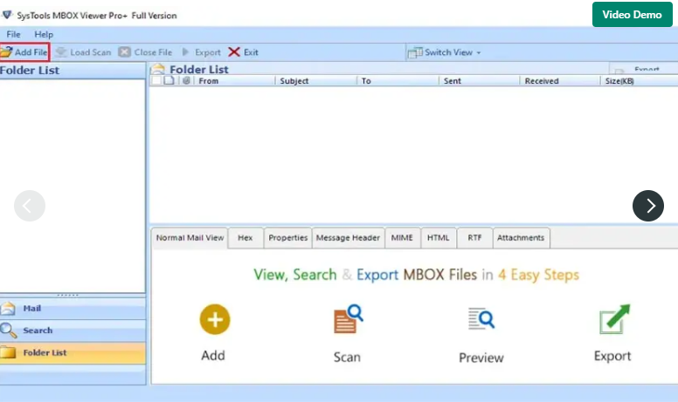Click the yellow Add plus icon
The width and height of the screenshot is (678, 402).
click(x=214, y=320)
